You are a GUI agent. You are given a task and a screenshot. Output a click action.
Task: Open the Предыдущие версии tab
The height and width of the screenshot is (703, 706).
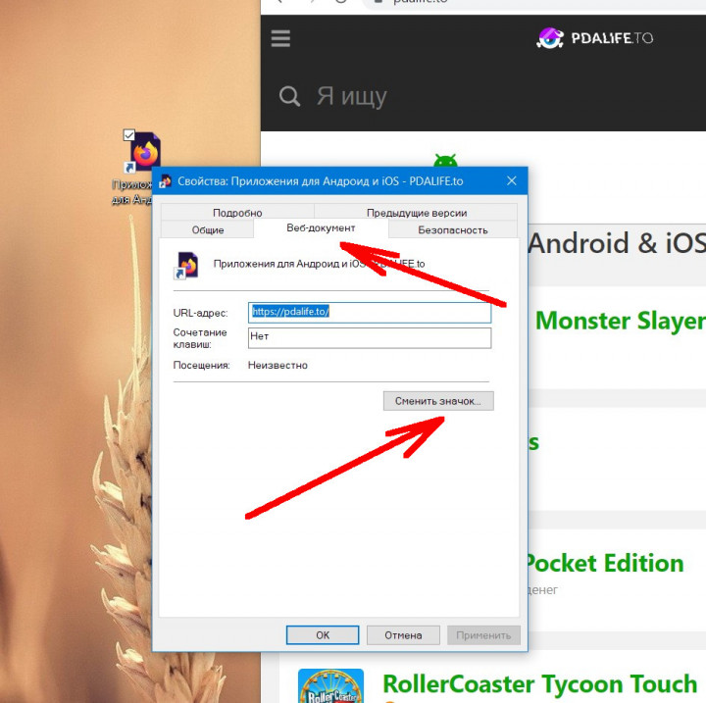[x=416, y=213]
